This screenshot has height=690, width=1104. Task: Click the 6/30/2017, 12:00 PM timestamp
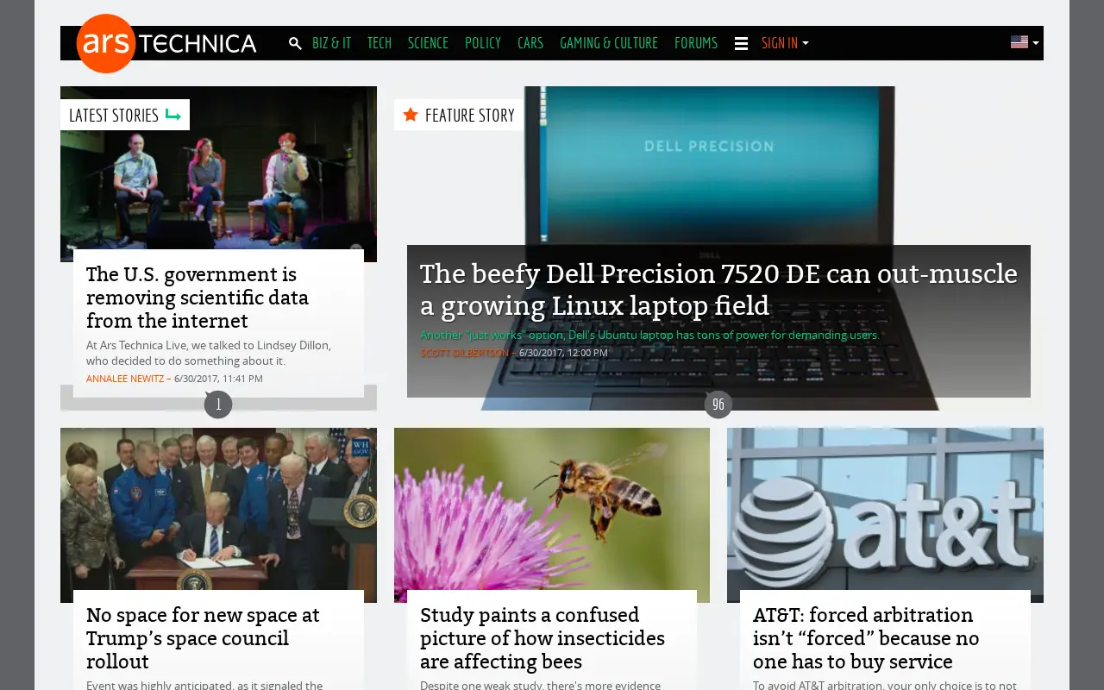[x=563, y=353]
